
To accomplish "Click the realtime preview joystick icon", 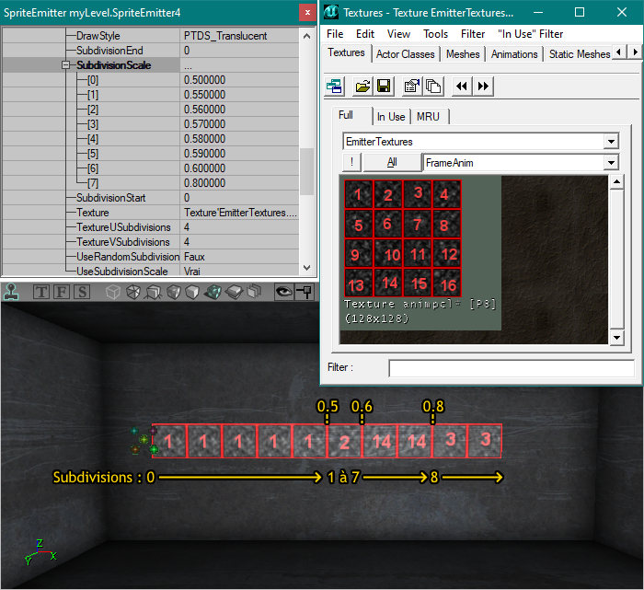I will pyautogui.click(x=11, y=292).
